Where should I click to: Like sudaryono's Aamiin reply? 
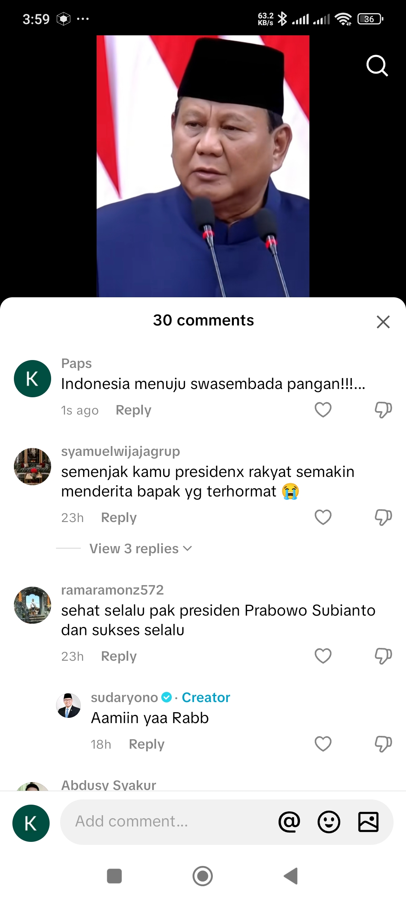pyautogui.click(x=323, y=744)
